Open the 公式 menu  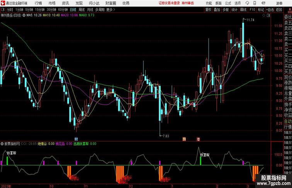tap(228, 3)
